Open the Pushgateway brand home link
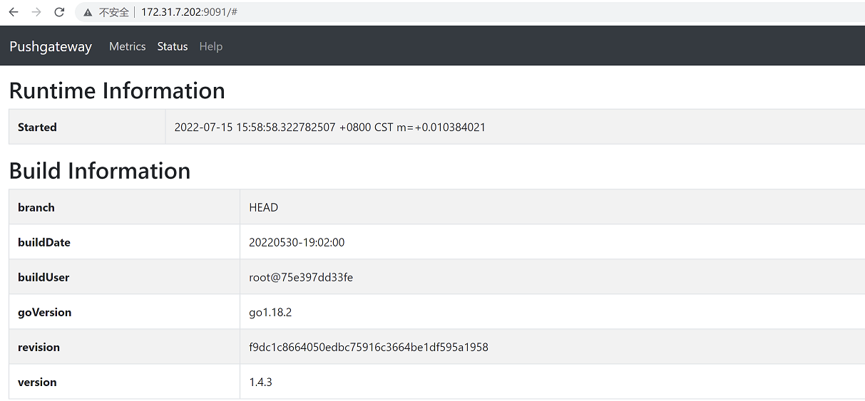The image size is (865, 401). point(51,46)
